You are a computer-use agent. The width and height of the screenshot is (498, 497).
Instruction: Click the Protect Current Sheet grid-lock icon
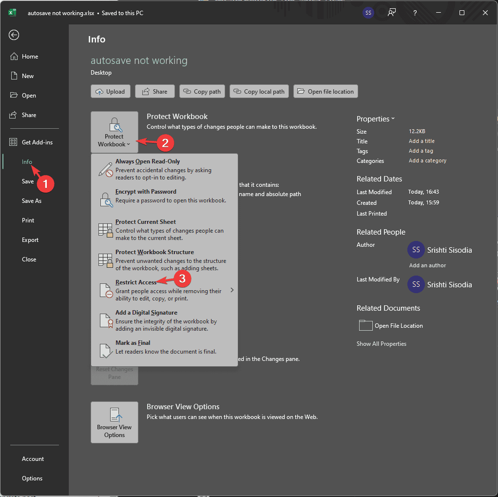tap(105, 230)
